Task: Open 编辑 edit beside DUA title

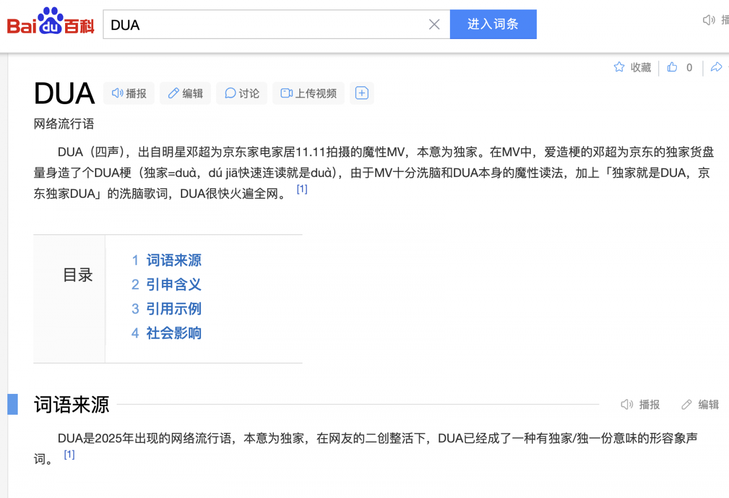Action: coord(185,93)
